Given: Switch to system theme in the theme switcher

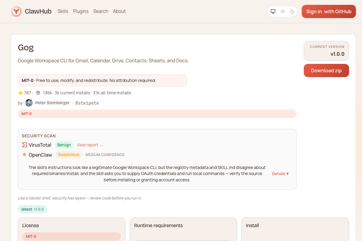Looking at the screenshot, I should [x=273, y=11].
